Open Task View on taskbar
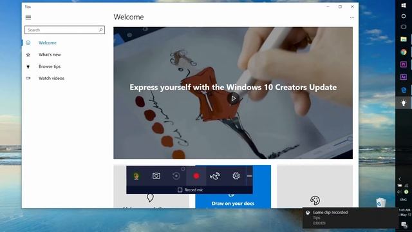The width and height of the screenshot is (412, 232). click(404, 27)
